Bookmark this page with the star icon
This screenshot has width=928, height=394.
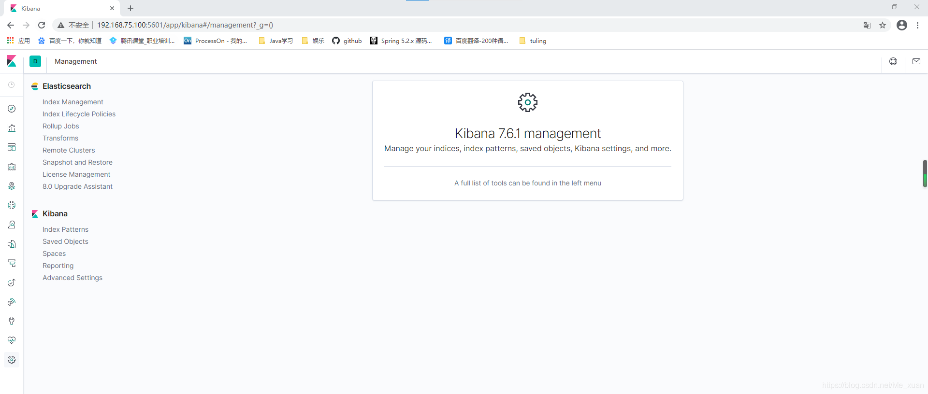(x=883, y=25)
